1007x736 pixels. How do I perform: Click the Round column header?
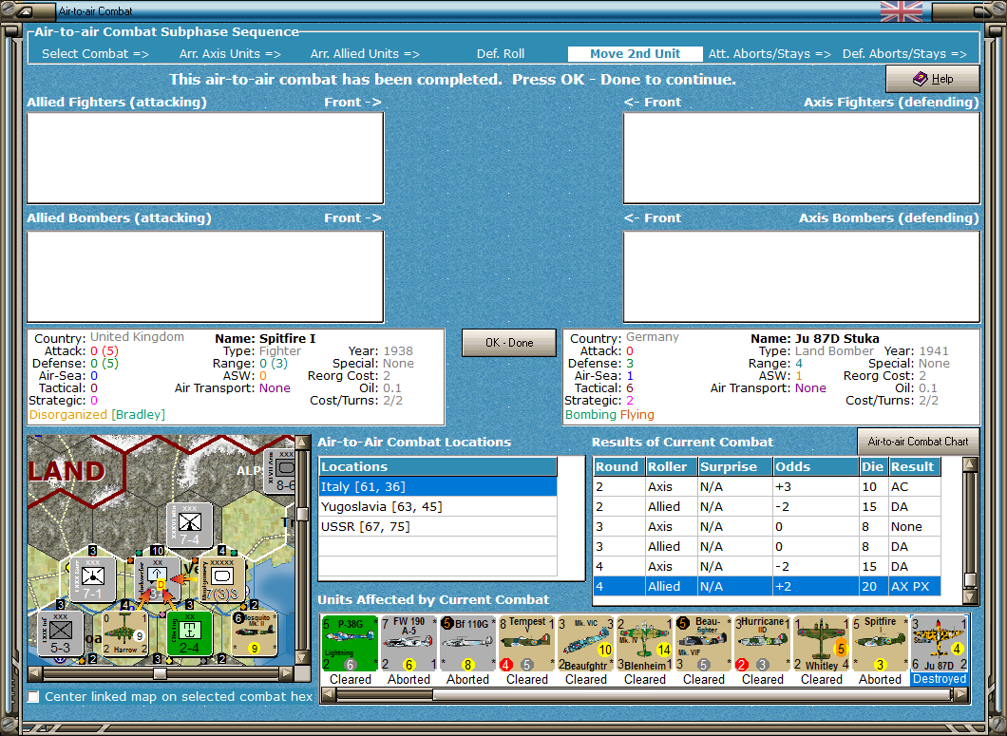pos(619,467)
